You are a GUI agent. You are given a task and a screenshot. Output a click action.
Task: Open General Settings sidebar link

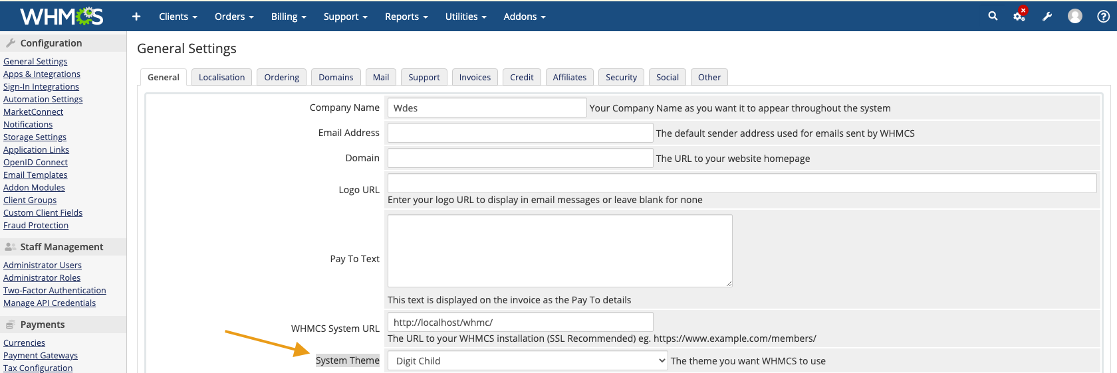pyautogui.click(x=35, y=61)
